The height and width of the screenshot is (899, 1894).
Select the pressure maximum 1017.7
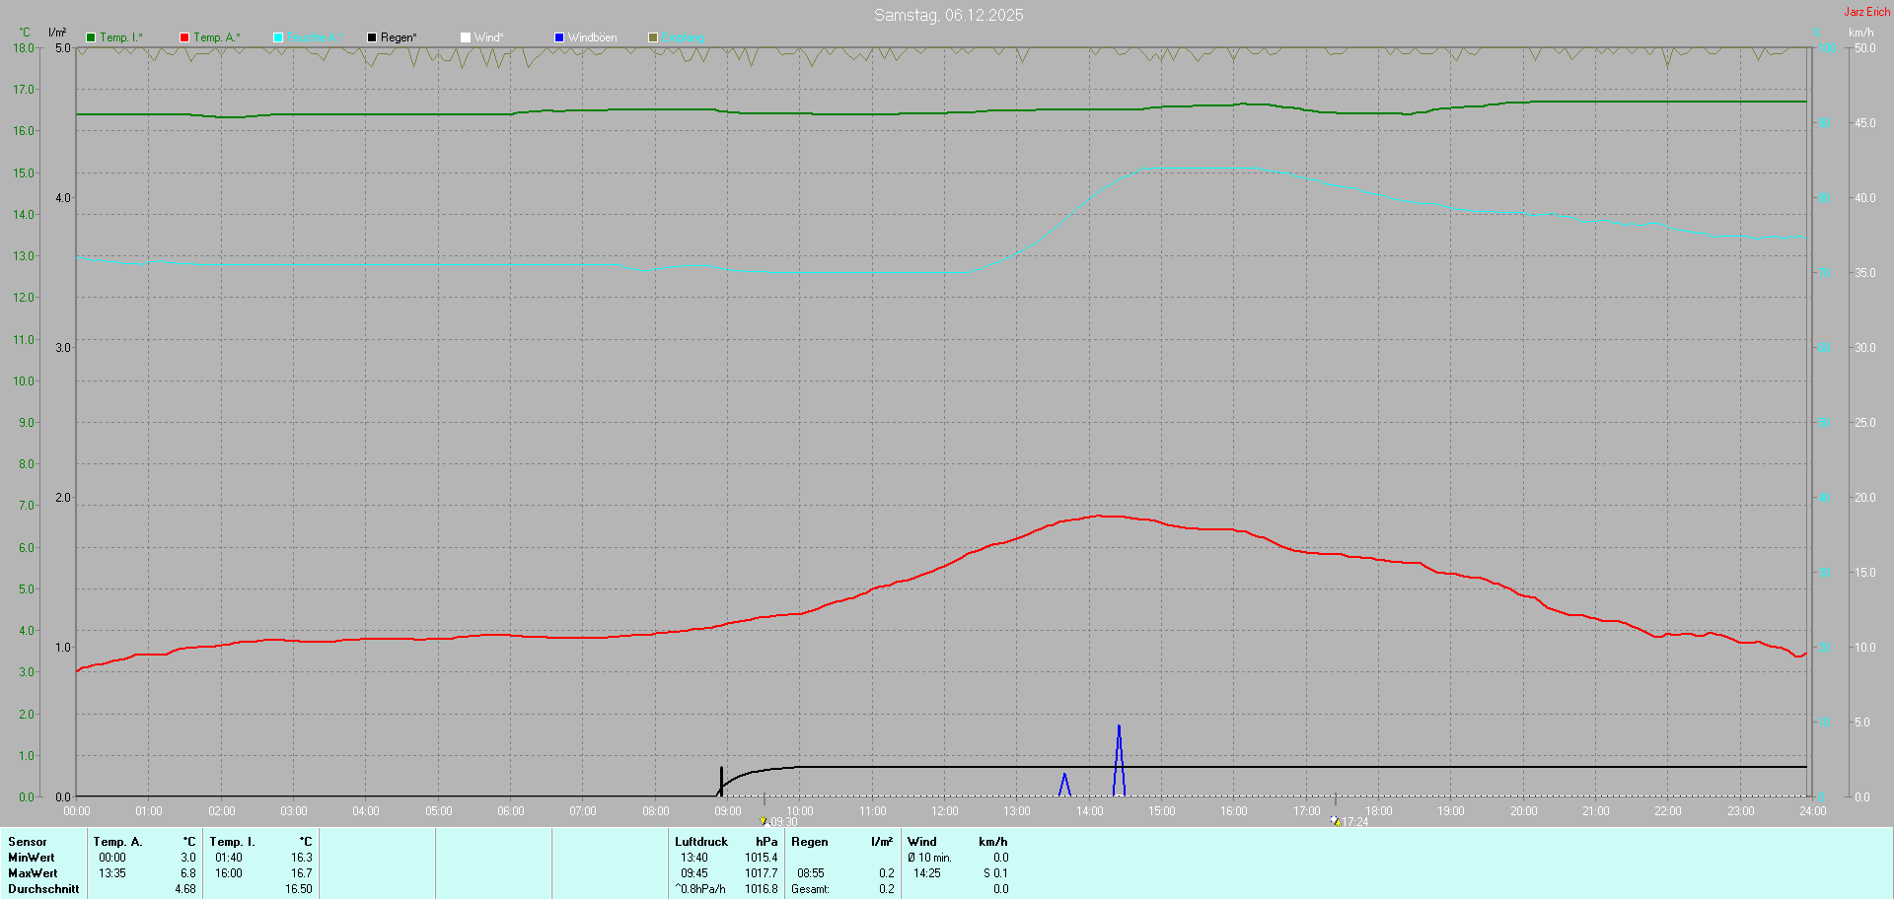(762, 873)
